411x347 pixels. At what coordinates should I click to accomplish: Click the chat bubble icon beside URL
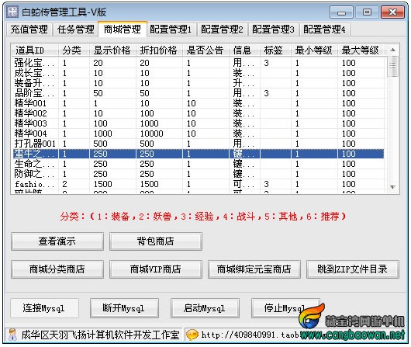click(192, 335)
